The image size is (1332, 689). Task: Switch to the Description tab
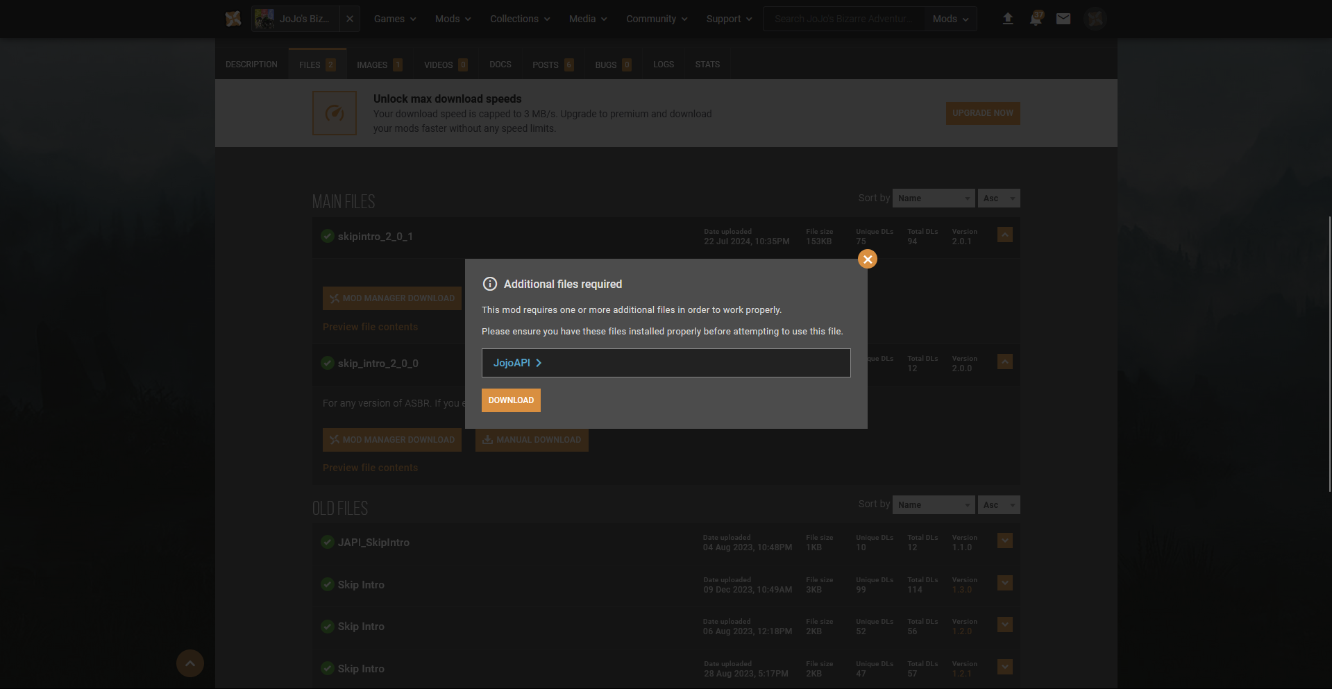[x=251, y=65]
